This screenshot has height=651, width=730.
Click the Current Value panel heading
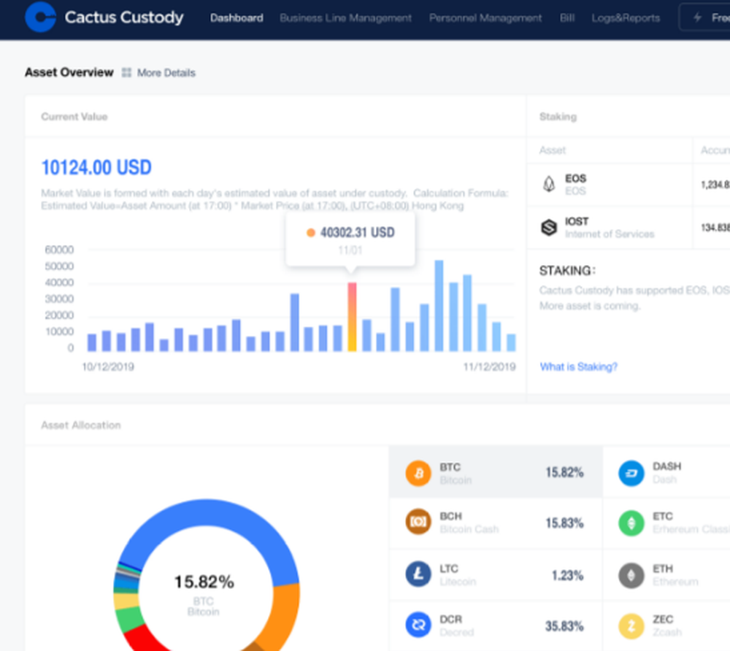point(74,117)
